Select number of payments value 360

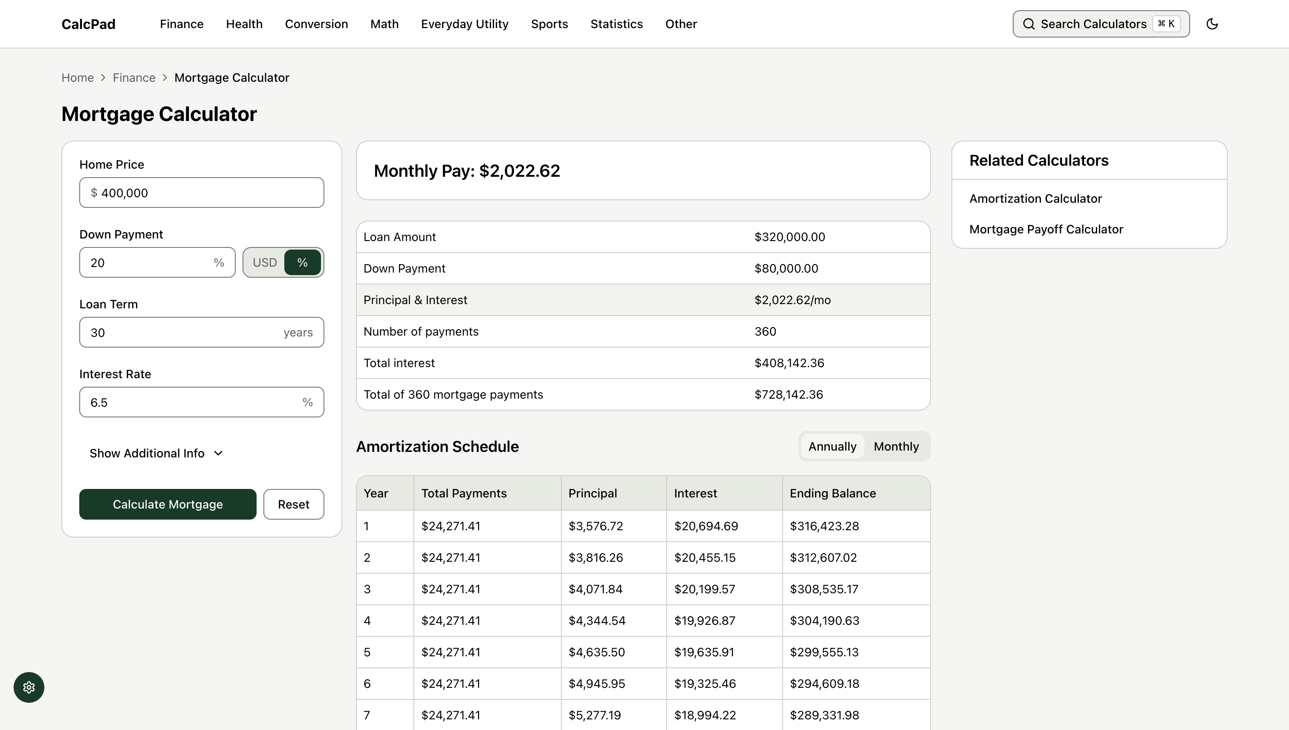[765, 331]
